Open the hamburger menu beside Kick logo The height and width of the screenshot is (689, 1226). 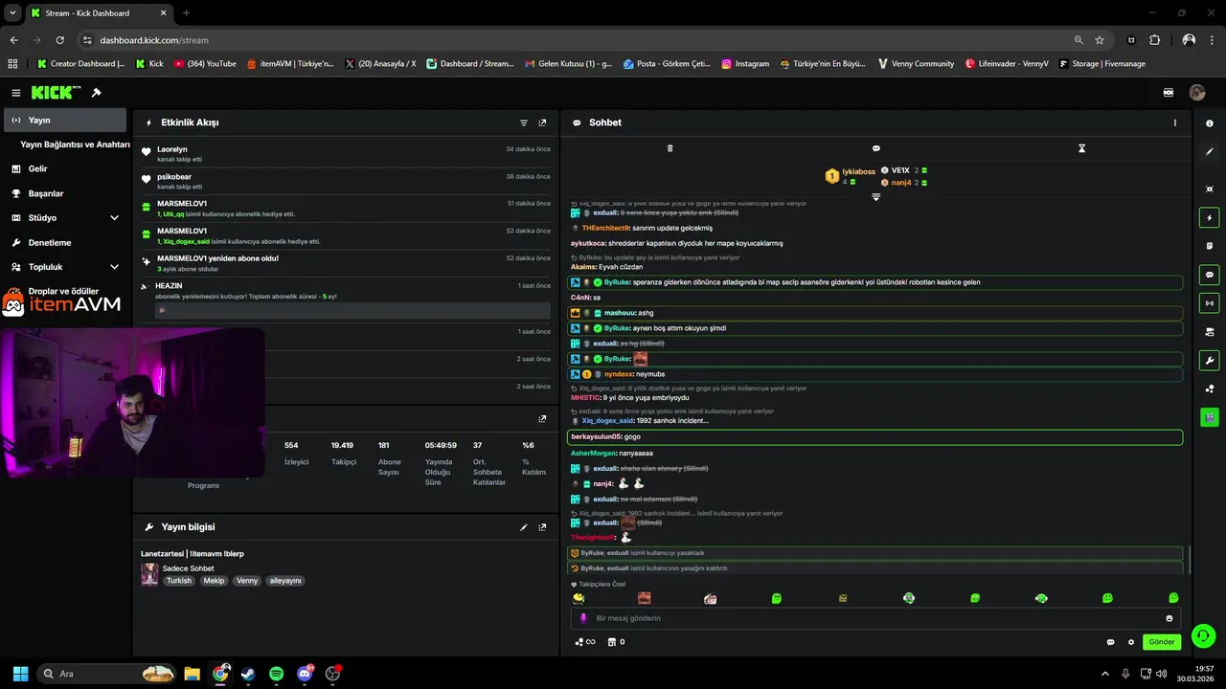[x=16, y=93]
